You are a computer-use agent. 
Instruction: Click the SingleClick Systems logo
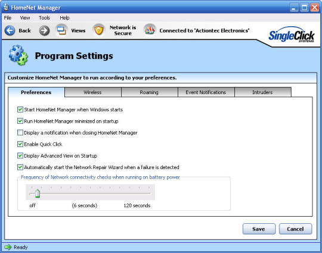[292, 35]
